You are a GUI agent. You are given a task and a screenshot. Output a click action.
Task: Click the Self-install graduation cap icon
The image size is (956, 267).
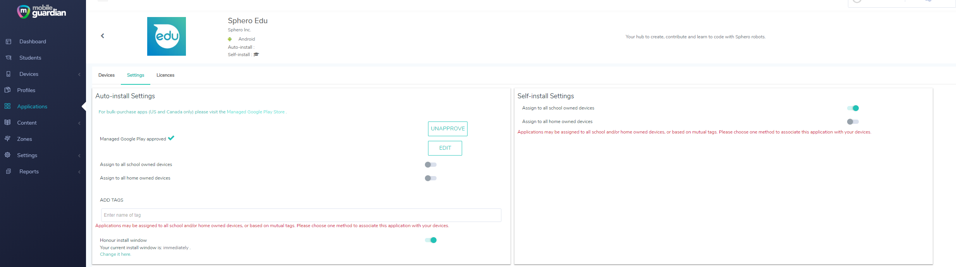tap(256, 55)
